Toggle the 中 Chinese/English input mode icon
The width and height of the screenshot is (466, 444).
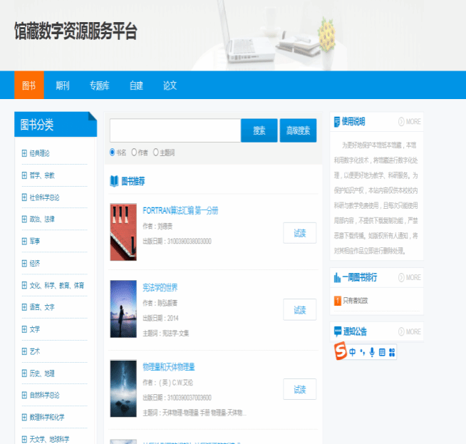click(352, 352)
